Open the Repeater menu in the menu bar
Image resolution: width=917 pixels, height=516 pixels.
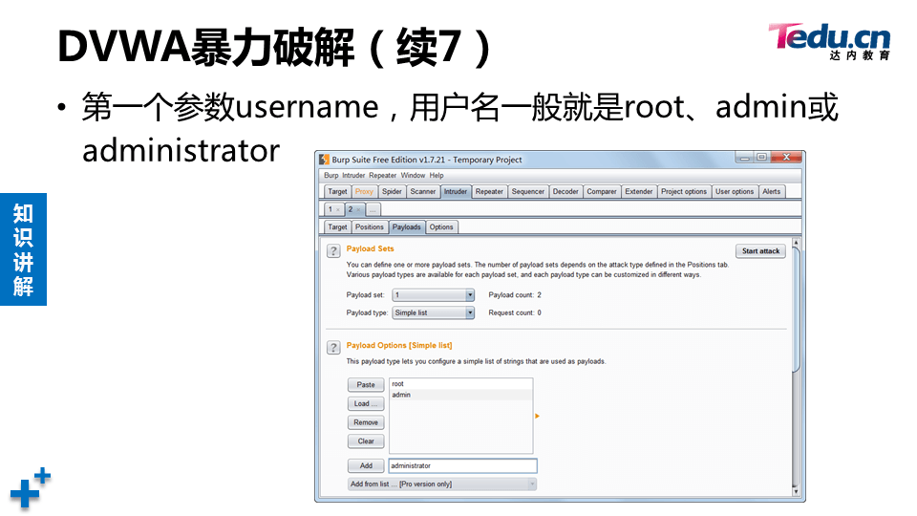coord(382,176)
